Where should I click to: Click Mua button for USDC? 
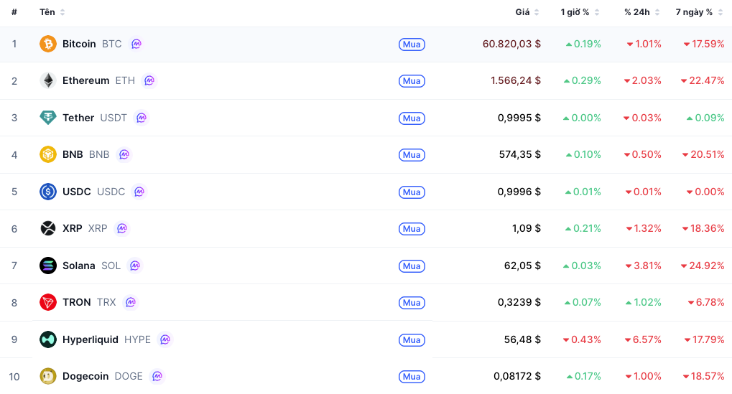[412, 192]
